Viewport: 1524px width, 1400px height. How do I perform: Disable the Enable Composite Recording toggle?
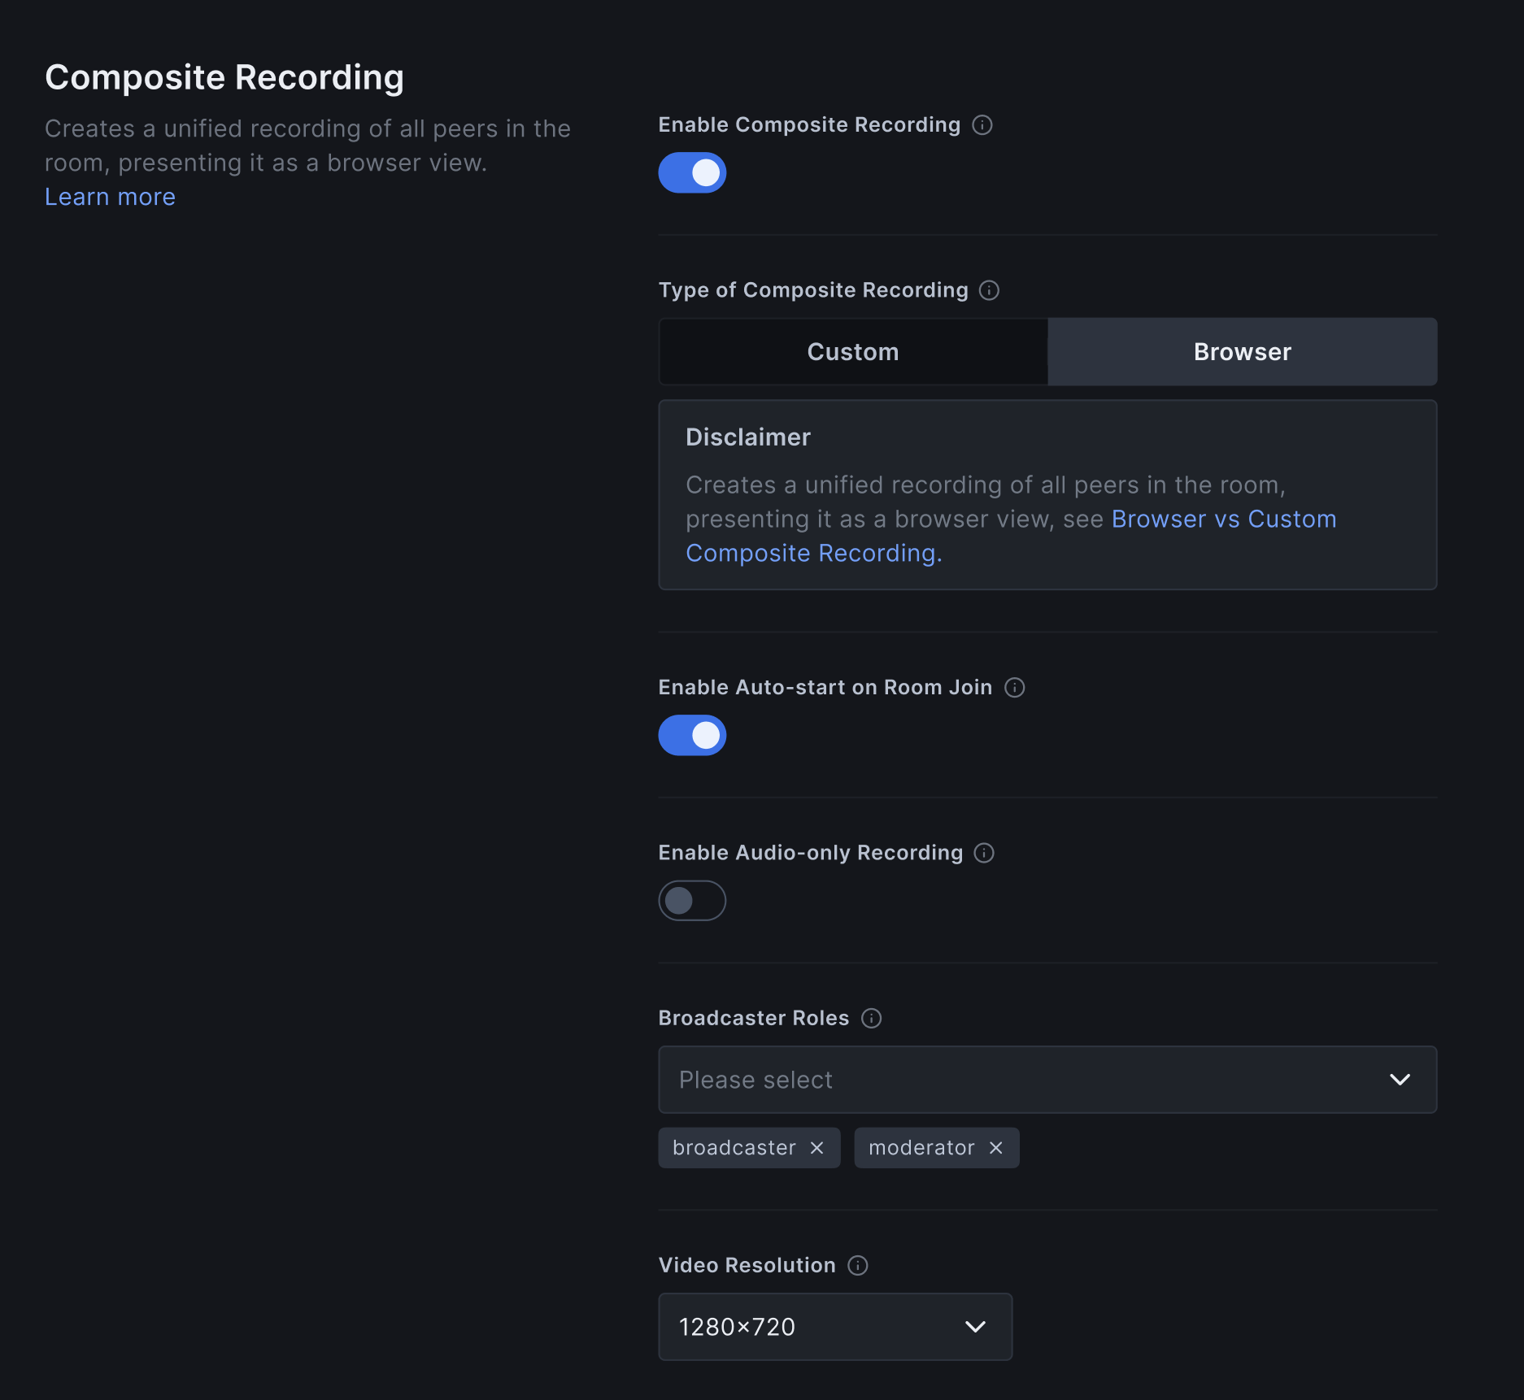pyautogui.click(x=692, y=172)
